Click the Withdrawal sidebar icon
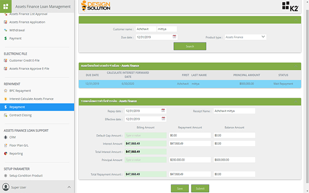 [x=6, y=30]
